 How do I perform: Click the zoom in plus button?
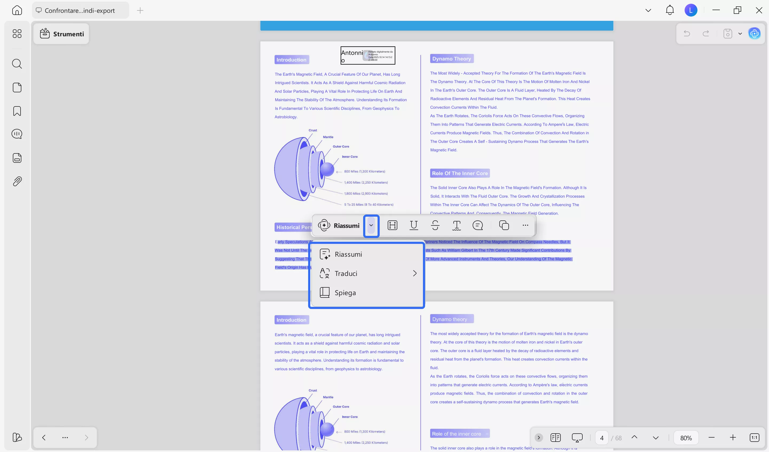(733, 438)
